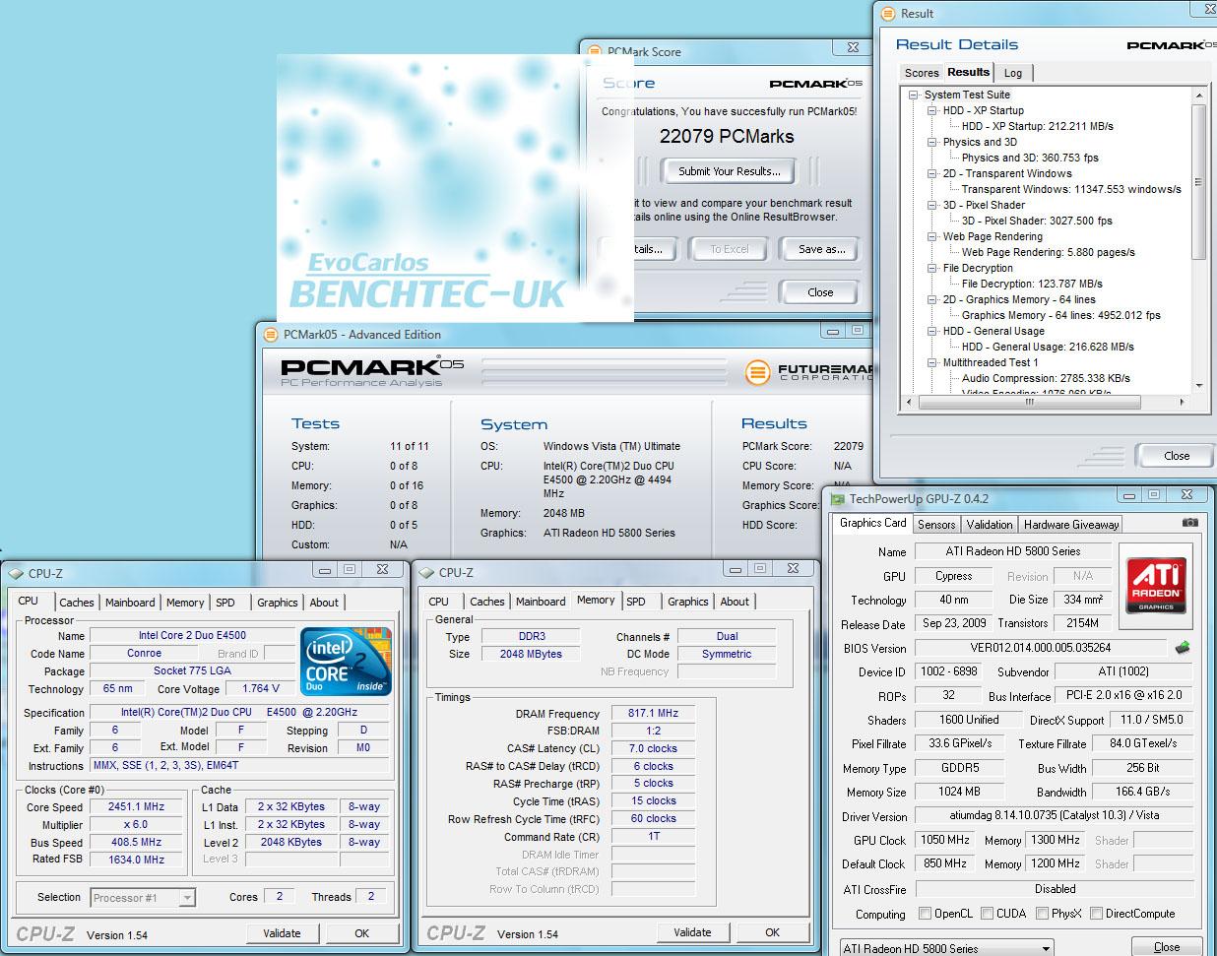Click the Save as... button

point(821,249)
